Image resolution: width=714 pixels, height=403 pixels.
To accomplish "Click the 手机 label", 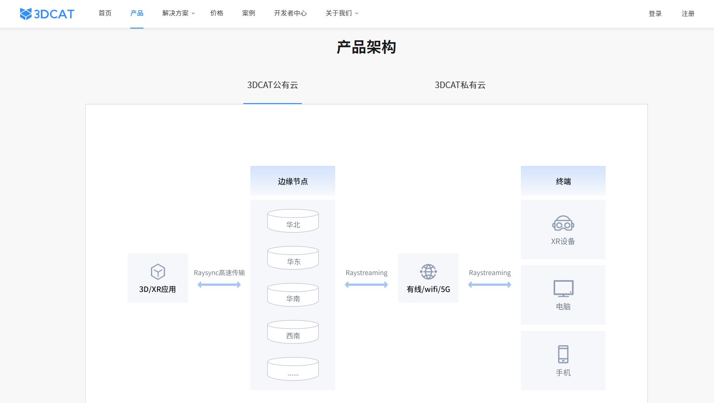I will pyautogui.click(x=563, y=373).
